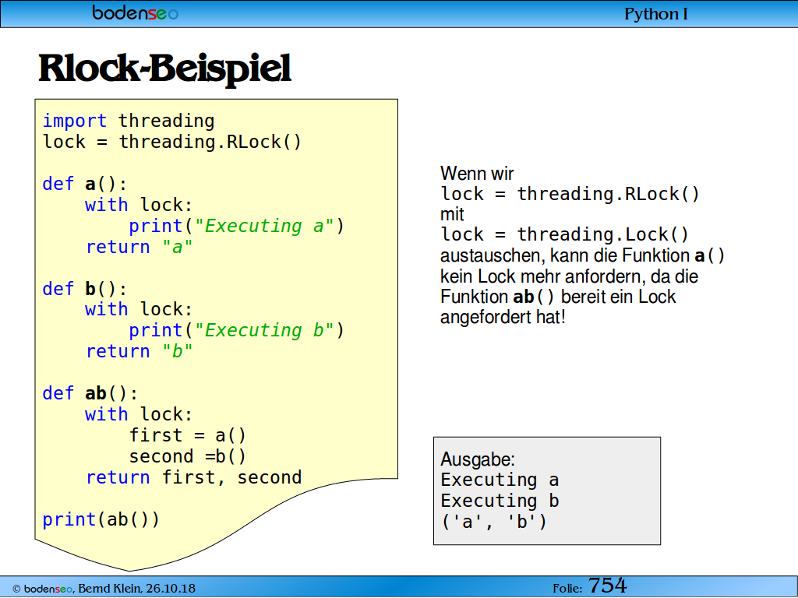Image resolution: width=798 pixels, height=598 pixels.
Task: Click the 'def a():' line
Action: tap(84, 184)
